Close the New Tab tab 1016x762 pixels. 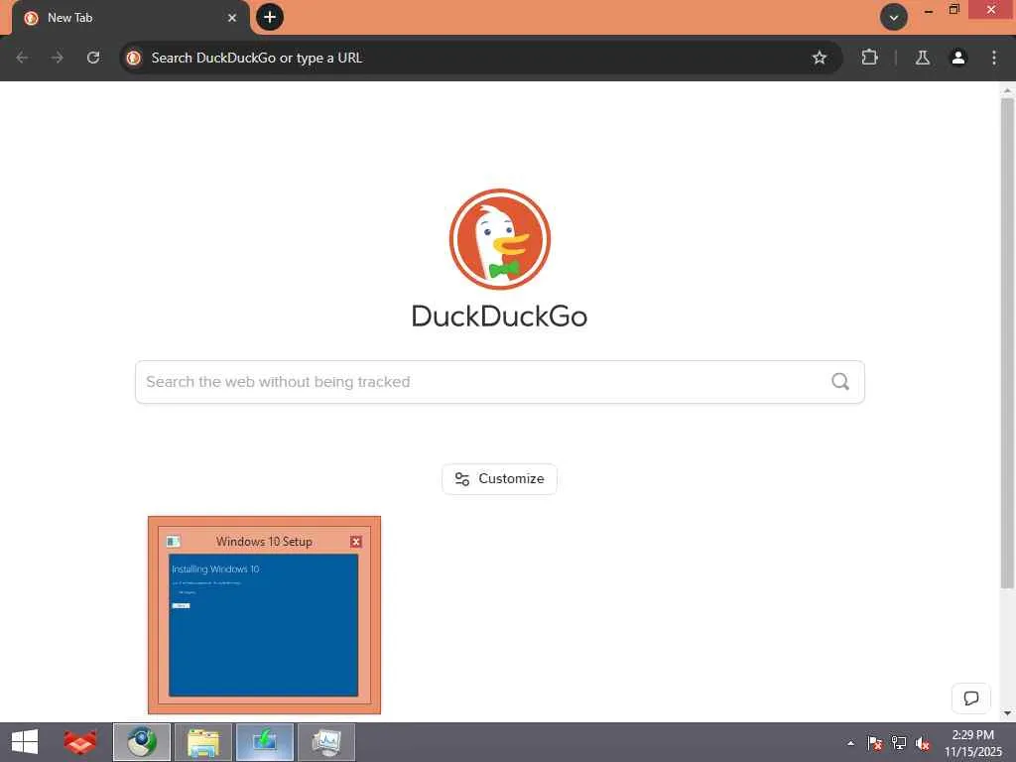pyautogui.click(x=232, y=18)
